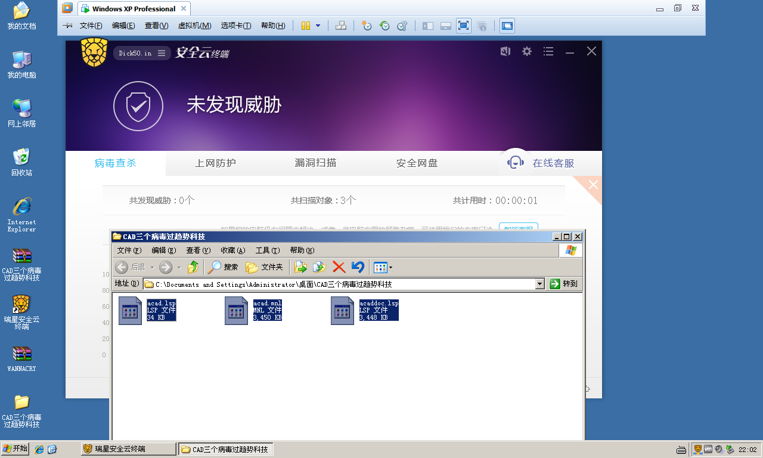Open VMware 选项卡(T) menu
The width and height of the screenshot is (763, 458).
click(x=236, y=26)
